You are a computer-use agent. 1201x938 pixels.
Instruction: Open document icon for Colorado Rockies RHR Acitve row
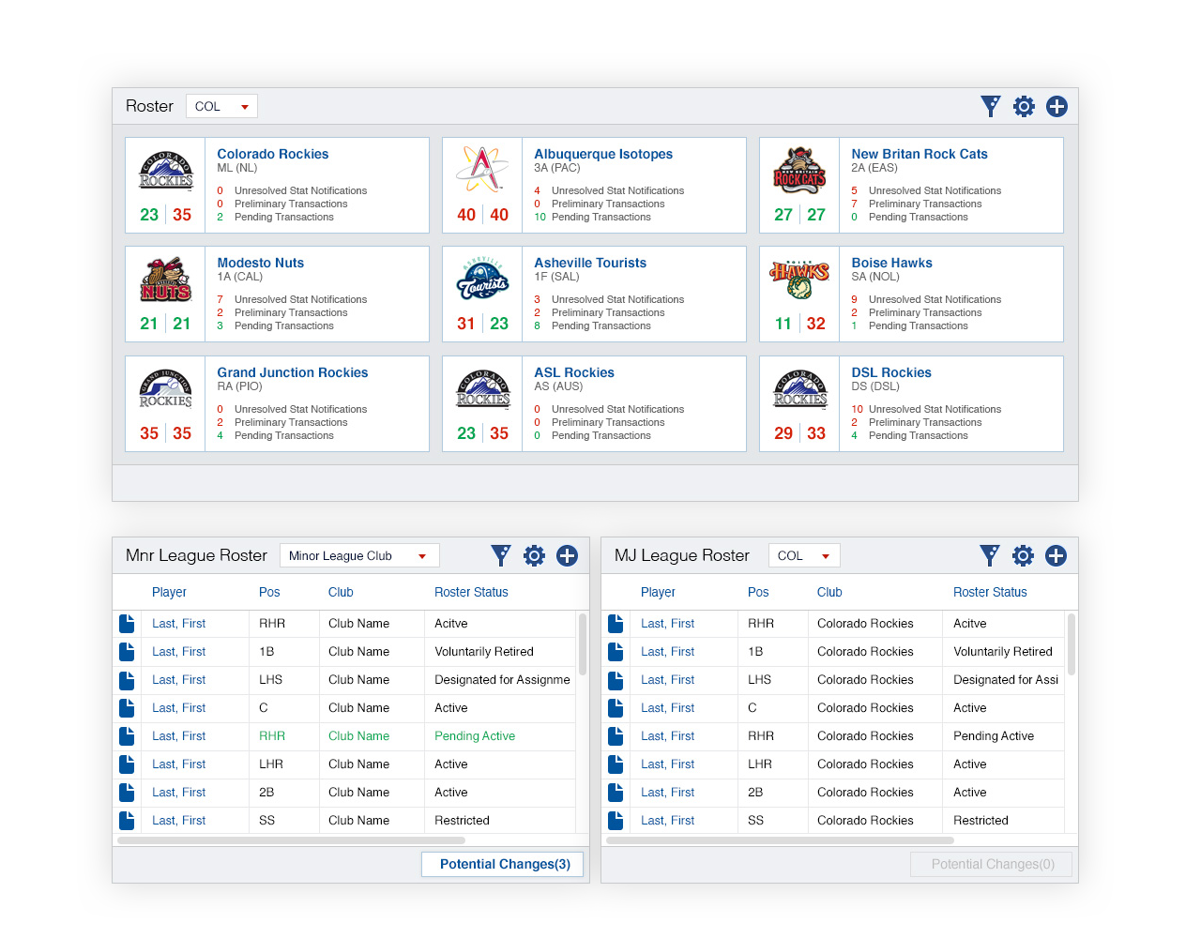pos(616,623)
